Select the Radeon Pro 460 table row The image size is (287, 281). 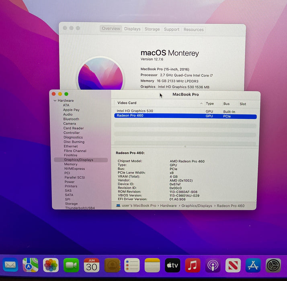click(x=185, y=116)
